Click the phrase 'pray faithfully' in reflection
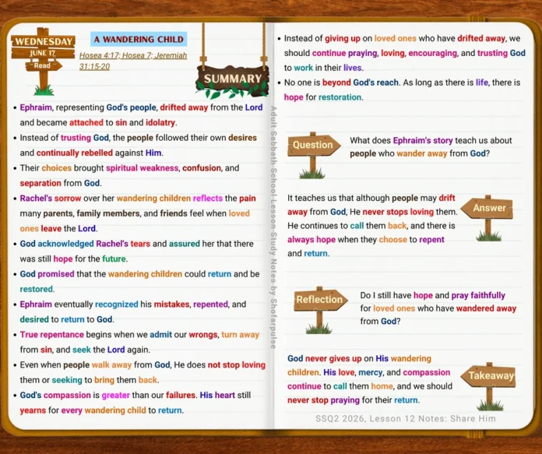Screen dimensions: 542x454 pos(478,296)
